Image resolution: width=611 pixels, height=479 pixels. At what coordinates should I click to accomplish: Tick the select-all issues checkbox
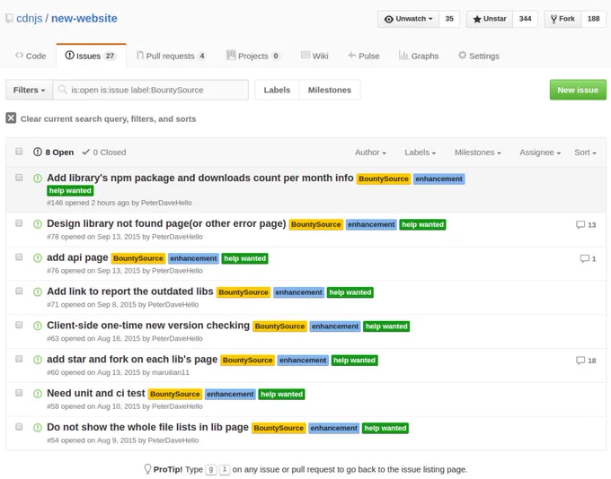(19, 152)
